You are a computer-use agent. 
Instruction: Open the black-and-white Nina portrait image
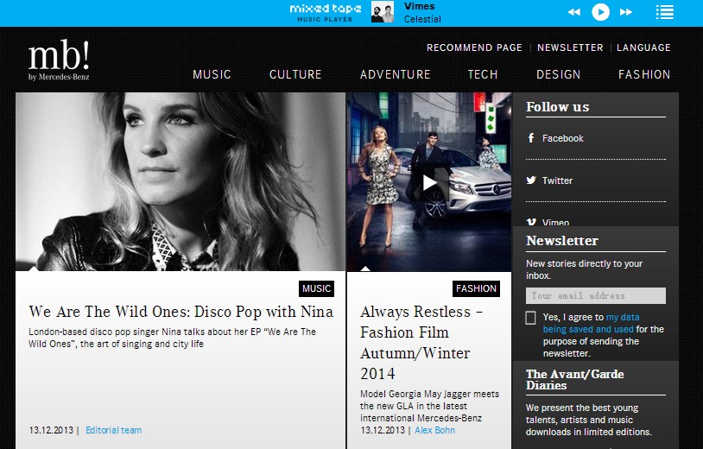(x=180, y=181)
